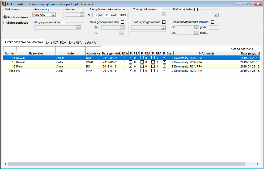Click the Komórka filter box above table
The height and width of the screenshot is (169, 264).
coord(93,49)
